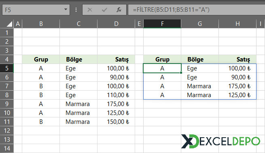Screen dimensions: 265x153
Task: Click the ExcelDepo logo
Action: (x=220, y=141)
